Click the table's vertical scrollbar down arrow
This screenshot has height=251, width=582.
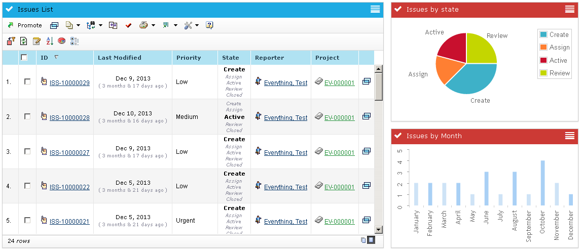pyautogui.click(x=378, y=231)
